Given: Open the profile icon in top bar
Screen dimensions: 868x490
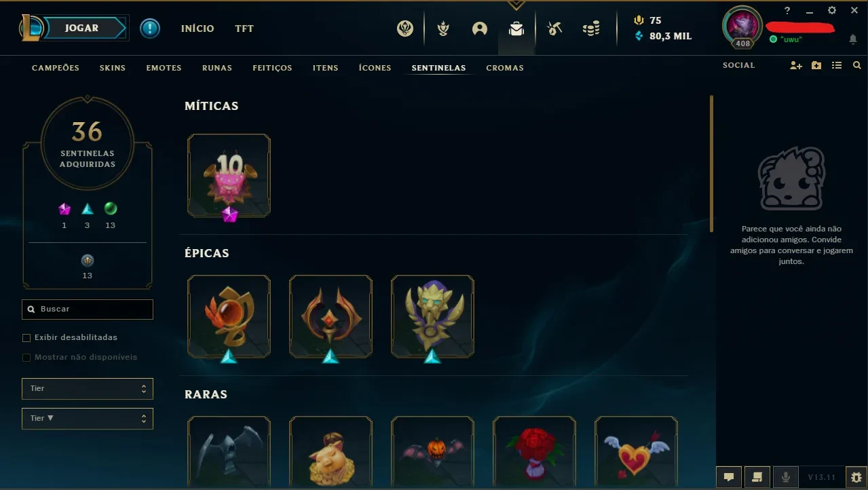Looking at the screenshot, I should pyautogui.click(x=480, y=29).
